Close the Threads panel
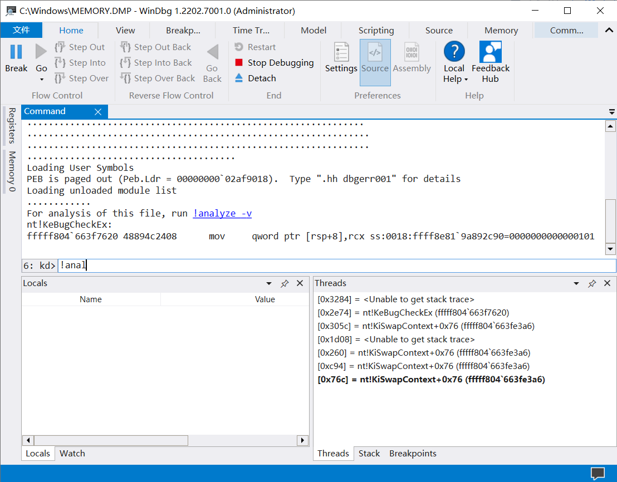The width and height of the screenshot is (617, 482). pos(607,283)
